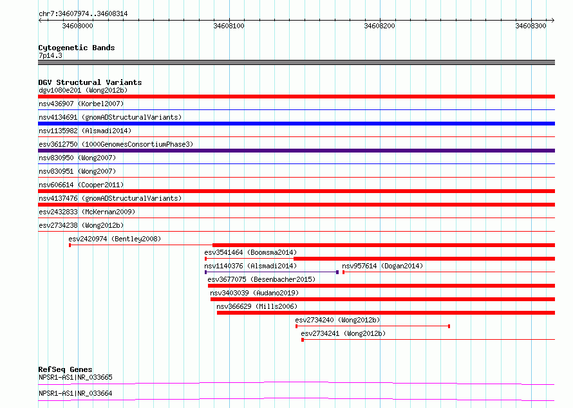Open the NPSR1-AS1|NR_033665 gene label
The width and height of the screenshot is (573, 408).
[75, 377]
